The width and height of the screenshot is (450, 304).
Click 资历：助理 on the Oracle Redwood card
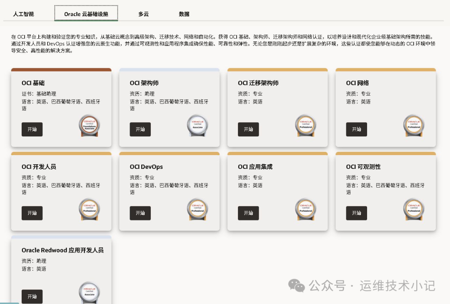point(34,261)
